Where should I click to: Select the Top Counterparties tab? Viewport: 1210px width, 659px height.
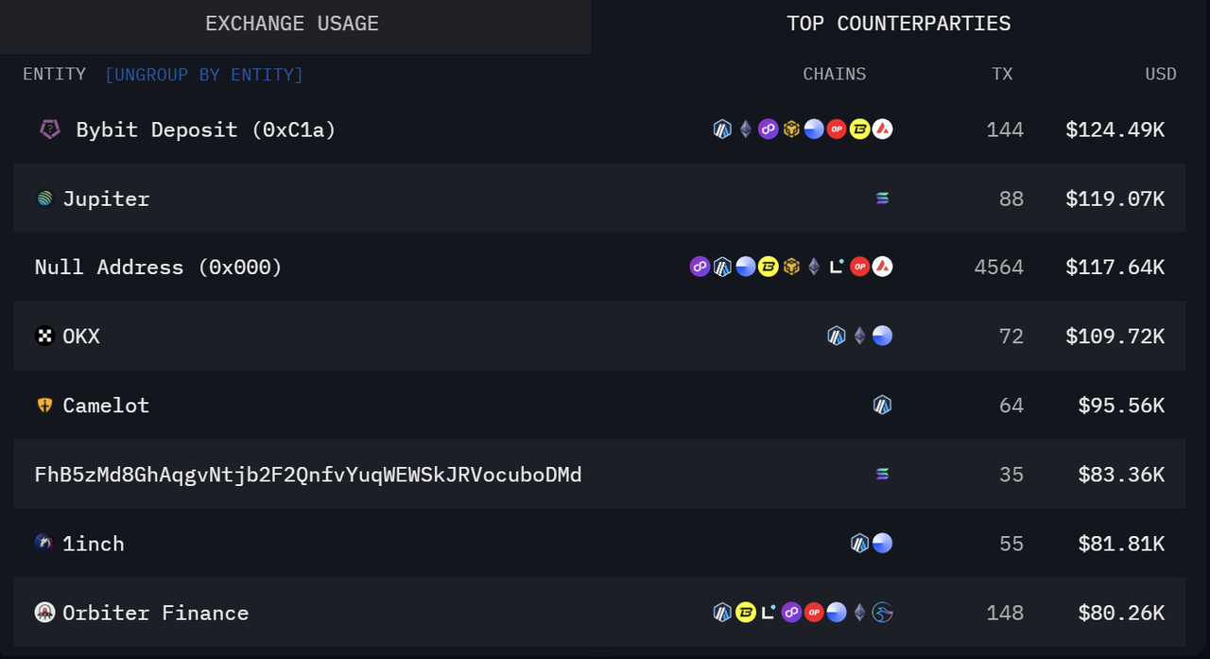point(898,25)
